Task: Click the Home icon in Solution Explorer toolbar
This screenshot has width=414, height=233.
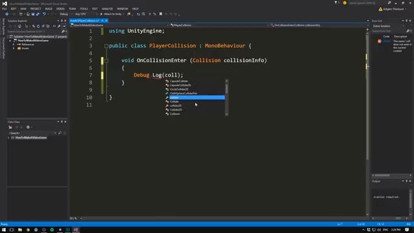Action: click(19, 26)
